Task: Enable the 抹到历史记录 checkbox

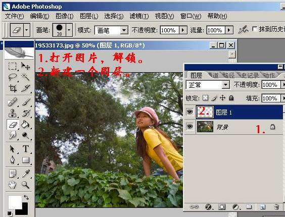Action: pos(255,29)
